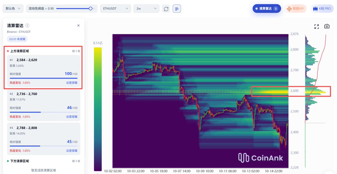Click the 流动性阈值 = 0.90 label
The image size is (337, 174).
pyautogui.click(x=41, y=9)
